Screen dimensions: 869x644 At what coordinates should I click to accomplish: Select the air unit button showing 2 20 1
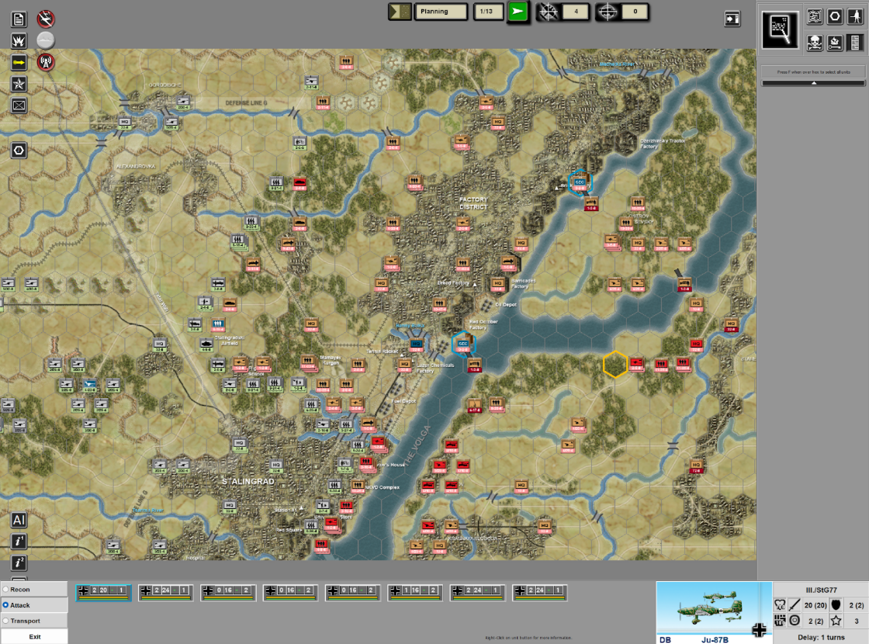(104, 593)
